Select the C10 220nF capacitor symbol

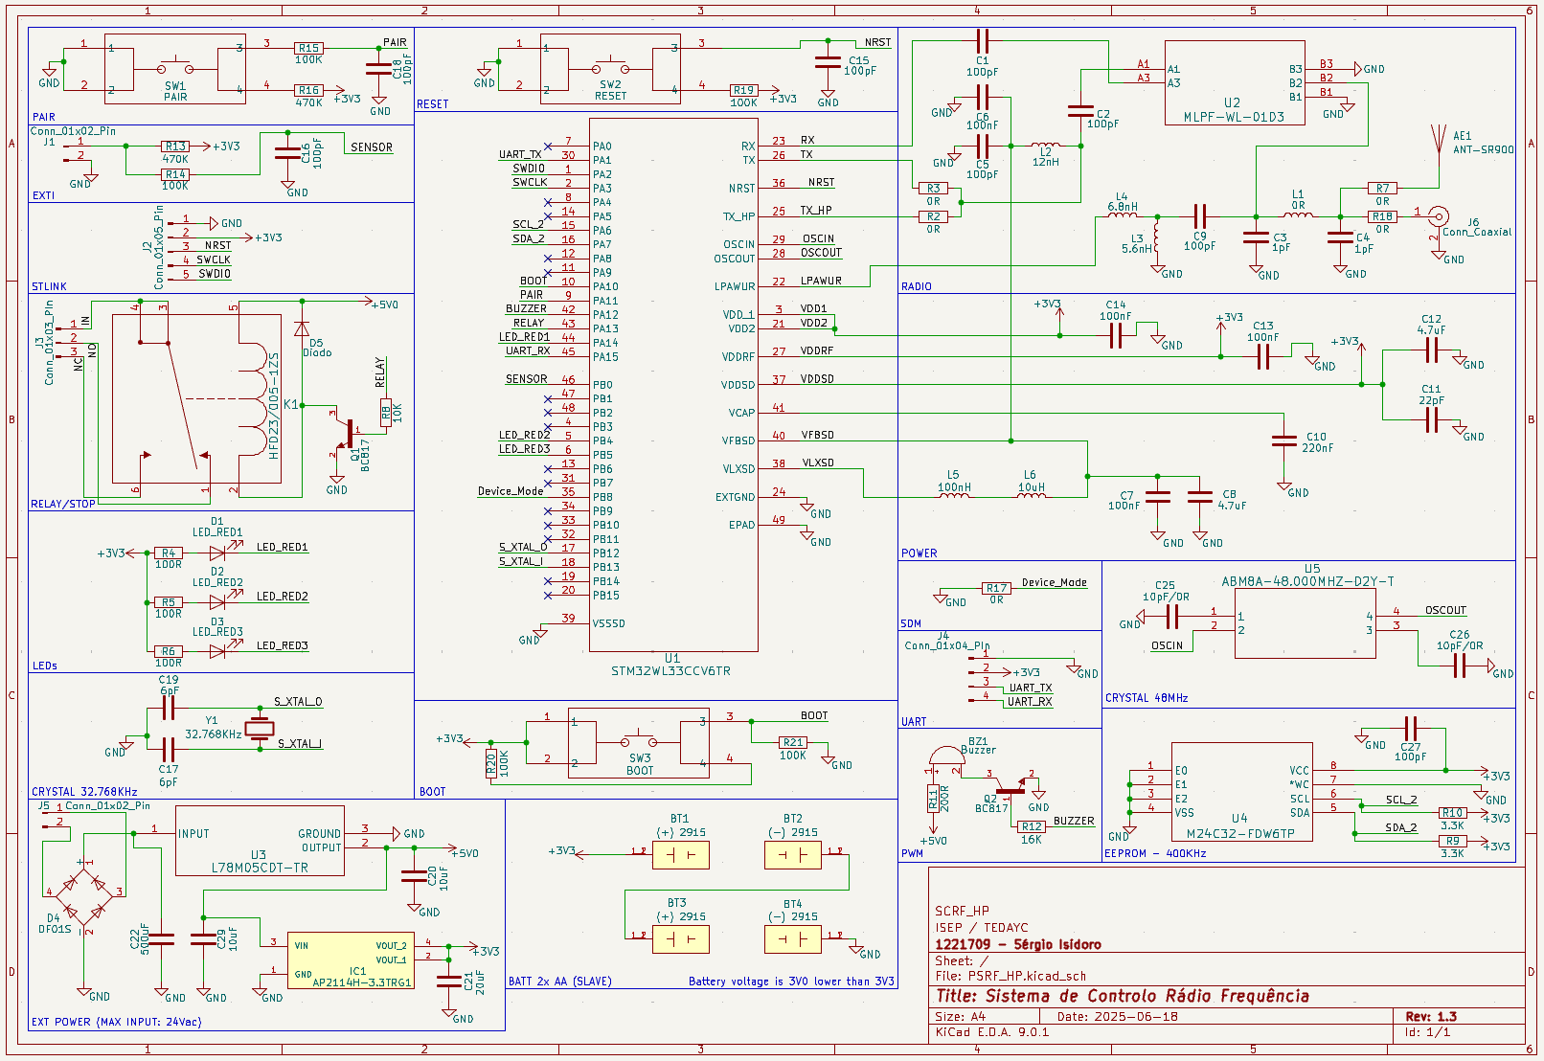[x=1284, y=440]
